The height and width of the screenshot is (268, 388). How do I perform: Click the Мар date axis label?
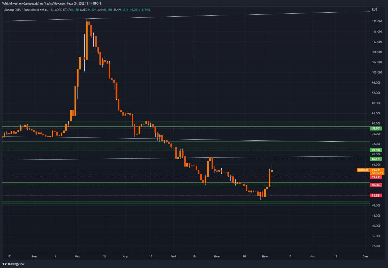point(78,256)
